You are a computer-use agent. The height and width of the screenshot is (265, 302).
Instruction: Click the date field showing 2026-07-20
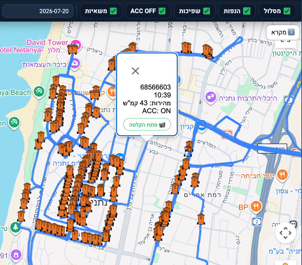38,11
